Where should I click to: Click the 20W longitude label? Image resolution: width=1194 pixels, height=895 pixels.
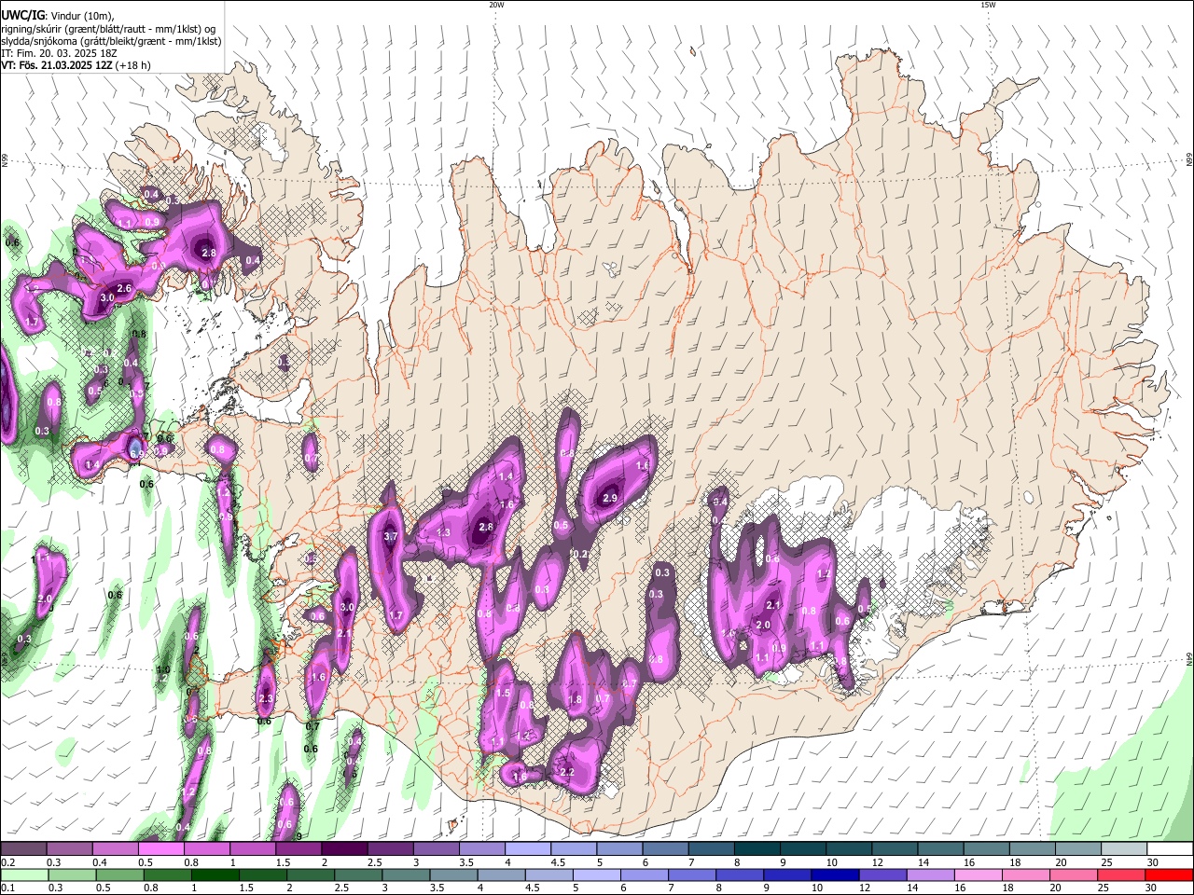pyautogui.click(x=496, y=5)
